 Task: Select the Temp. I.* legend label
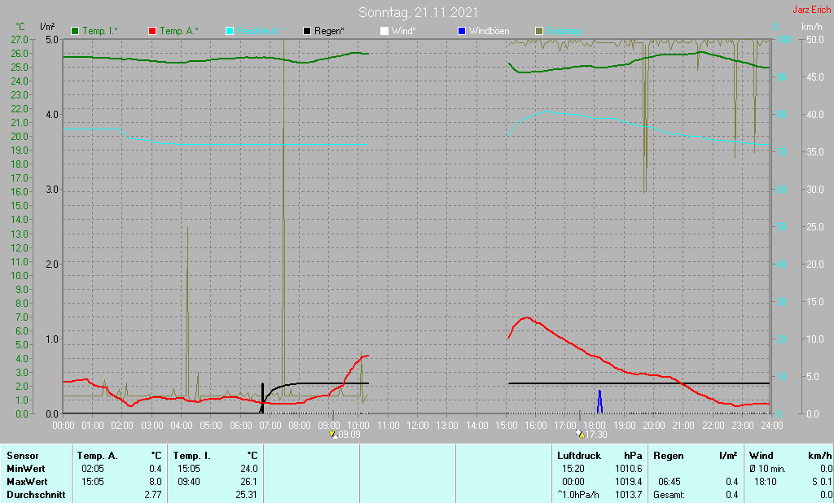coord(100,31)
